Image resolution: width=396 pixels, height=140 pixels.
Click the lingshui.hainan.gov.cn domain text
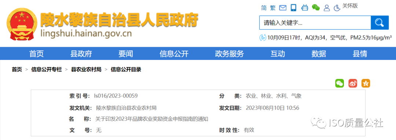click(86, 34)
